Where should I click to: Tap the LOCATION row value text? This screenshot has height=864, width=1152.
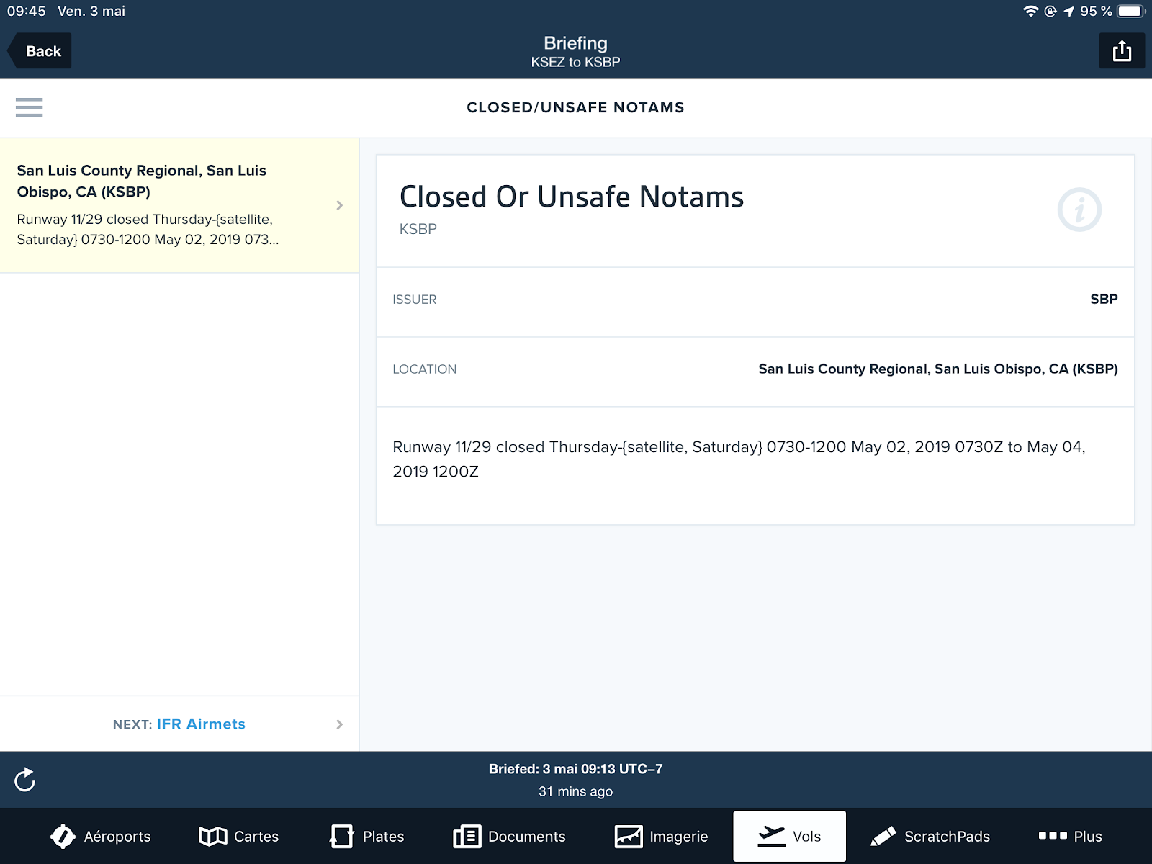pyautogui.click(x=937, y=369)
